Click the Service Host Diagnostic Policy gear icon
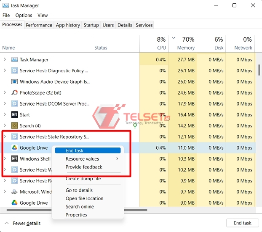The width and height of the screenshot is (262, 232). coord(14,71)
